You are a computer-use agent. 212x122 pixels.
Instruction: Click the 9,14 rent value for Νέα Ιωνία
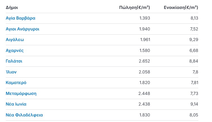click(194, 104)
